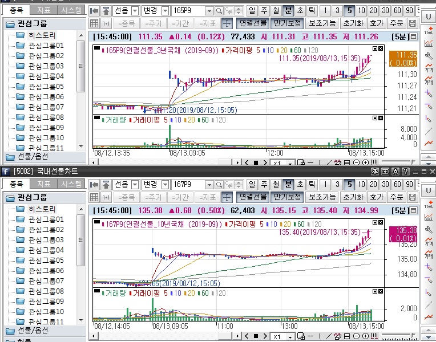Image resolution: width=436 pixels, height=342 pixels.
Task: Toggle 연결선물 in the upper chart toolbar
Action: (x=253, y=23)
